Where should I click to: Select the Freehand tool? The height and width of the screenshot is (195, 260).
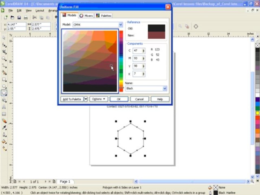(4, 66)
